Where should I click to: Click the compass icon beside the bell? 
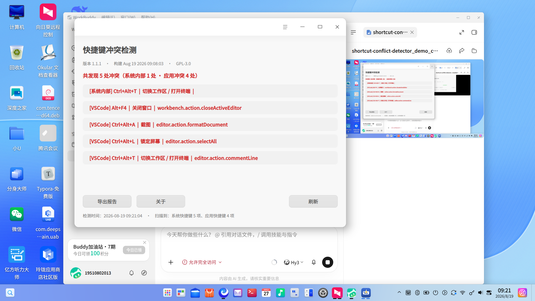[144, 273]
